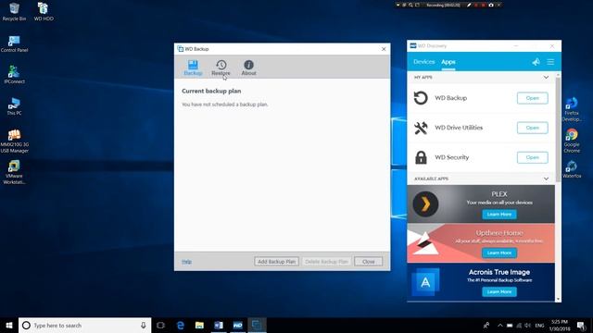This screenshot has height=333, width=593.
Task: Click the microphone icon in the search box
Action: (144, 325)
